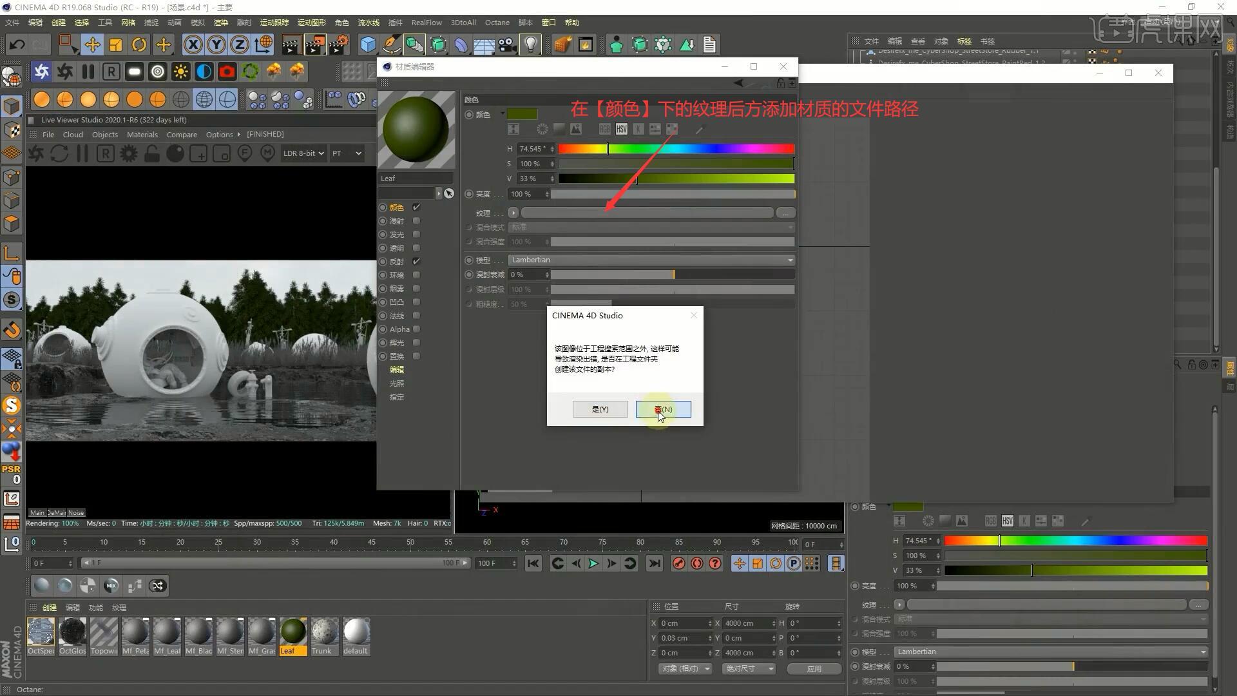
Task: Select the Move tool in top toolbar
Action: pyautogui.click(x=92, y=44)
